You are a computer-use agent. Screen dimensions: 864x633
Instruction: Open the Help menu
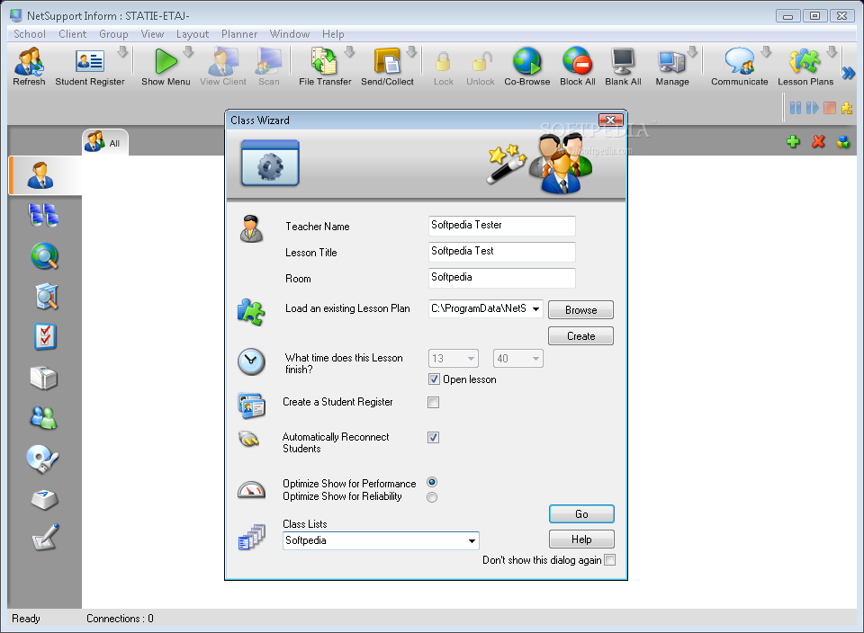point(333,34)
